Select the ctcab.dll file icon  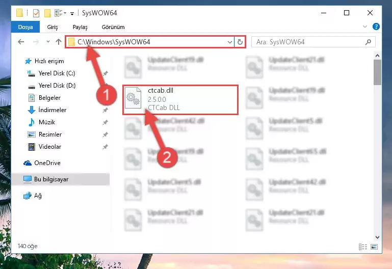point(133,98)
